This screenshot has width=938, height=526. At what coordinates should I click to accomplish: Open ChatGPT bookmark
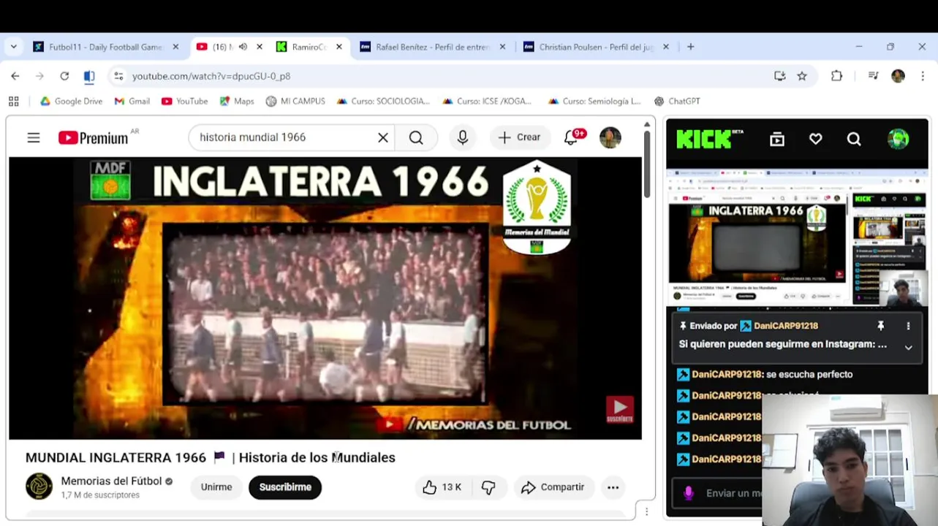[677, 102]
